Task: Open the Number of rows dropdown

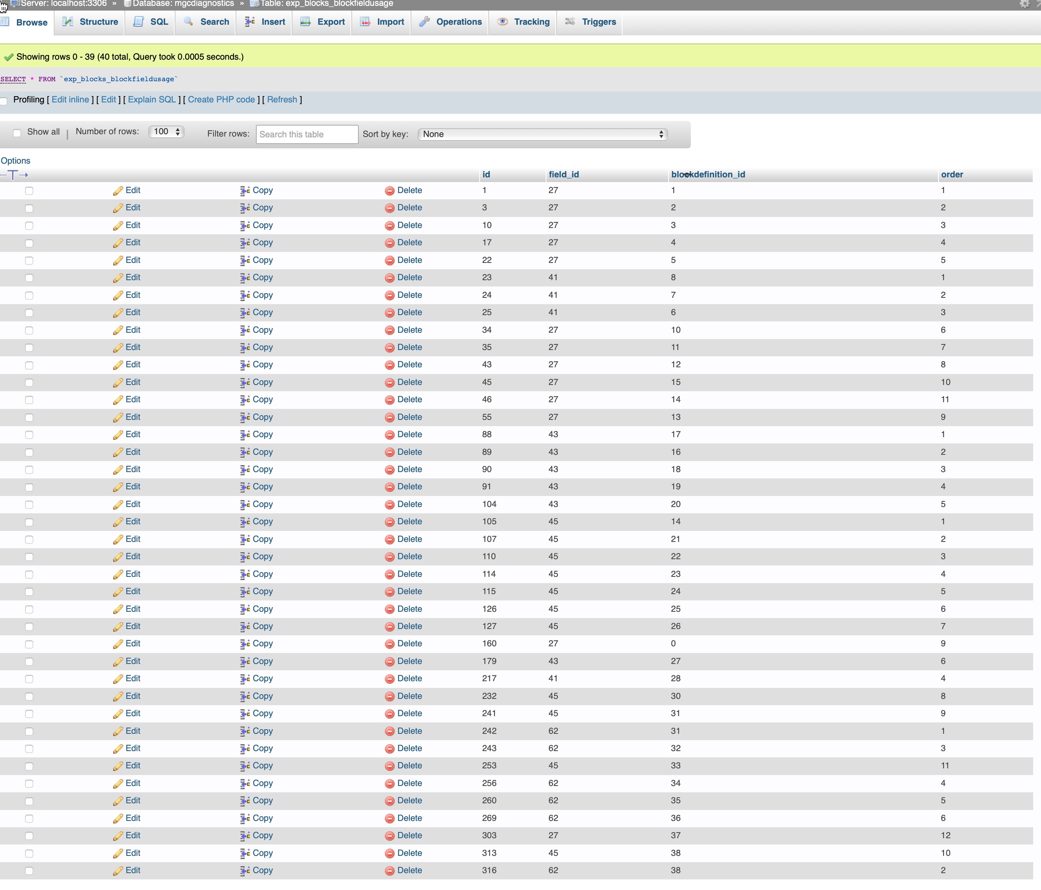Action: click(x=166, y=131)
